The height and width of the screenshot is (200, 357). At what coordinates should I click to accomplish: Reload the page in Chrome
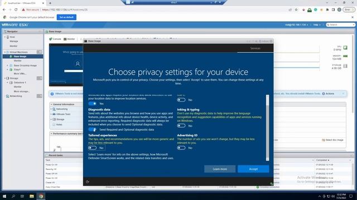[16, 10]
